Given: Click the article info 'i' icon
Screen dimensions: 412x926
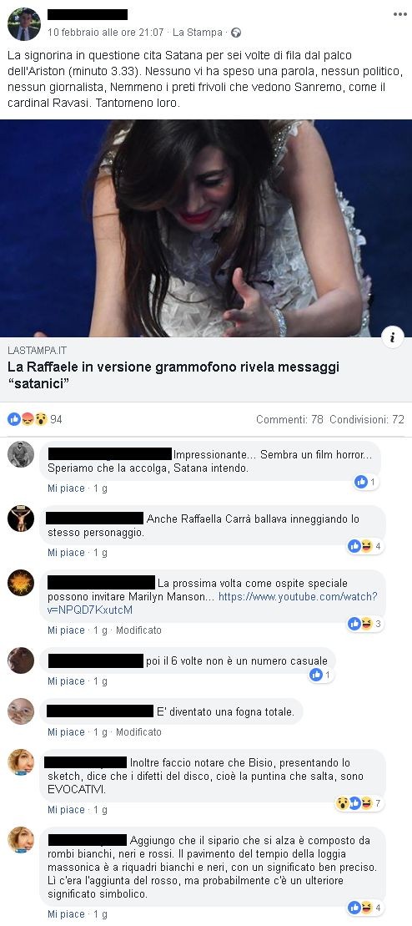Looking at the screenshot, I should [393, 337].
